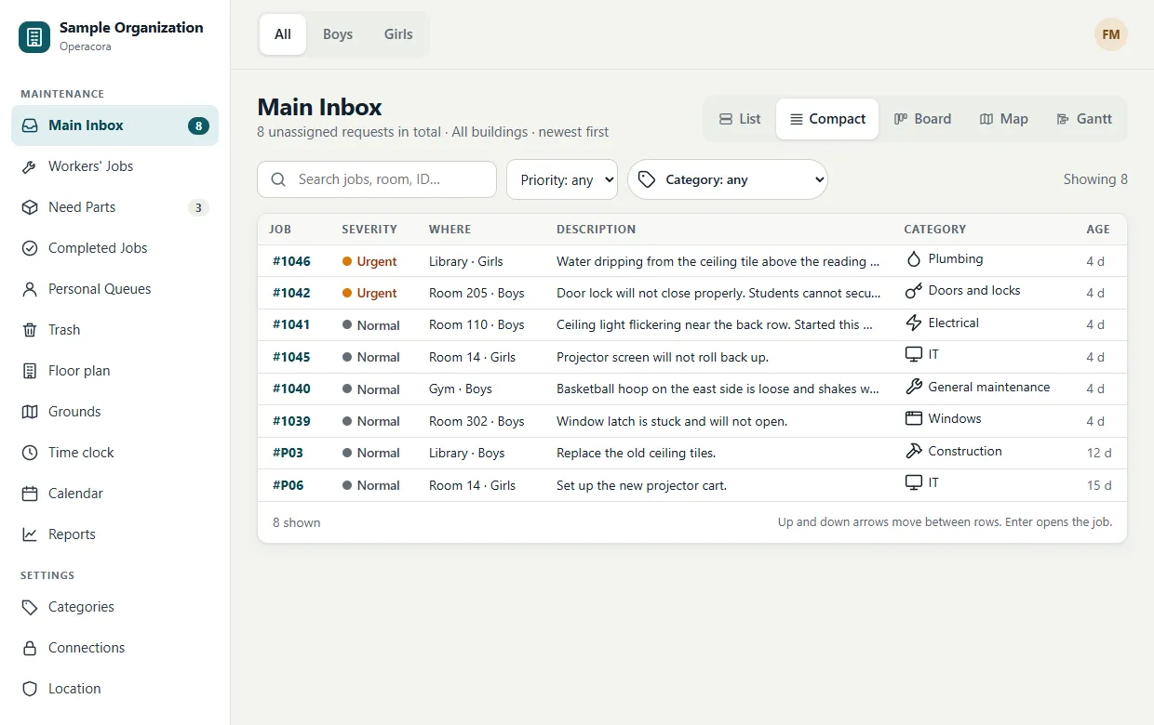
Task: Click the Personal Queues person icon
Action: click(30, 289)
